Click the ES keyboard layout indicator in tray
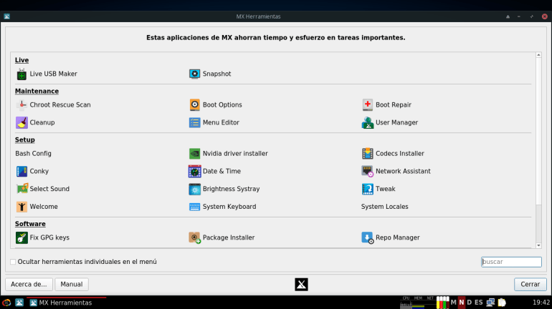Screen dimensions: 552x309 pos(479,303)
